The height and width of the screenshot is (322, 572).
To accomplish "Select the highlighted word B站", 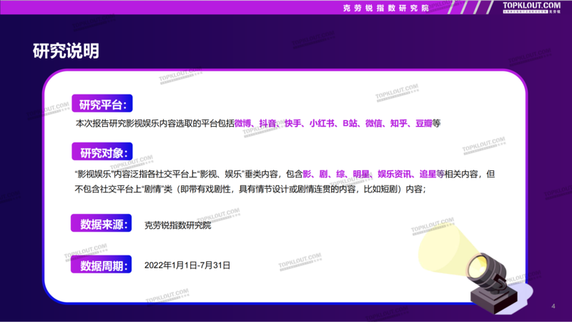I will point(350,123).
